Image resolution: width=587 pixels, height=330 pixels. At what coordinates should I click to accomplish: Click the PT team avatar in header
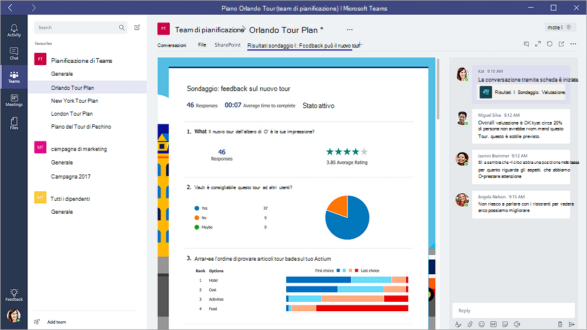click(x=163, y=29)
